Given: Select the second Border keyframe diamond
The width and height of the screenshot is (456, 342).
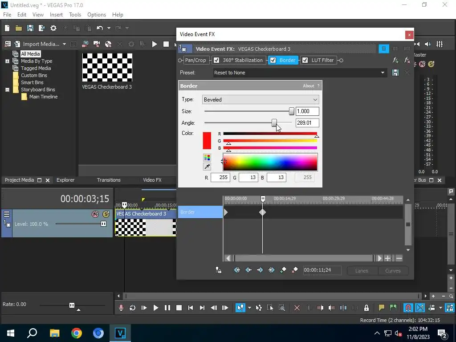Looking at the screenshot, I should point(263,212).
